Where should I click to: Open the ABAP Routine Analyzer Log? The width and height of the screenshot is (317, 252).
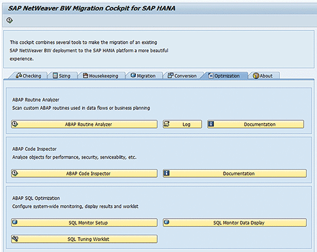[x=182, y=124]
